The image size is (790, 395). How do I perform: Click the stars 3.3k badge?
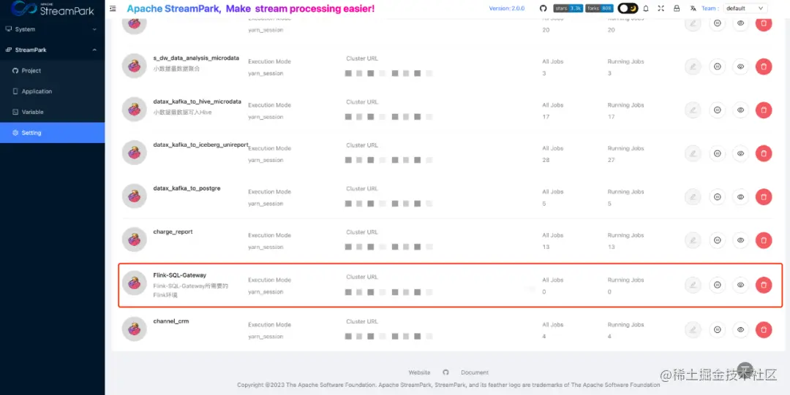pyautogui.click(x=568, y=9)
